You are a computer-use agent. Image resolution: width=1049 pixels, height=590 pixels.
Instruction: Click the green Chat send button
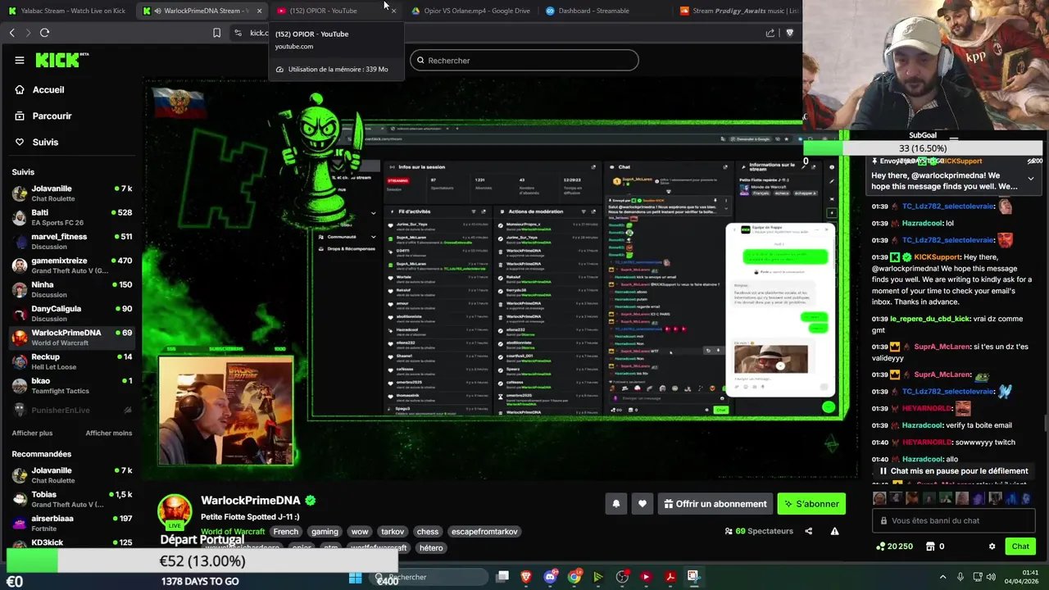click(x=1019, y=547)
